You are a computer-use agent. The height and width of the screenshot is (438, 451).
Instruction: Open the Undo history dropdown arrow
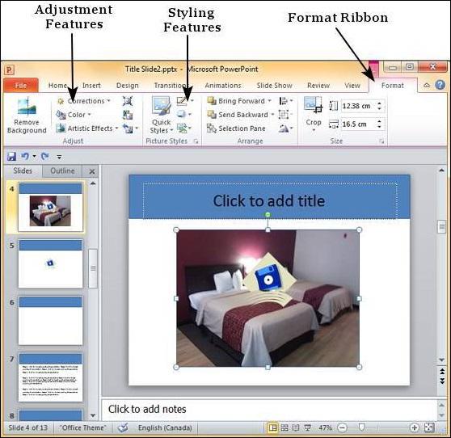coord(34,157)
